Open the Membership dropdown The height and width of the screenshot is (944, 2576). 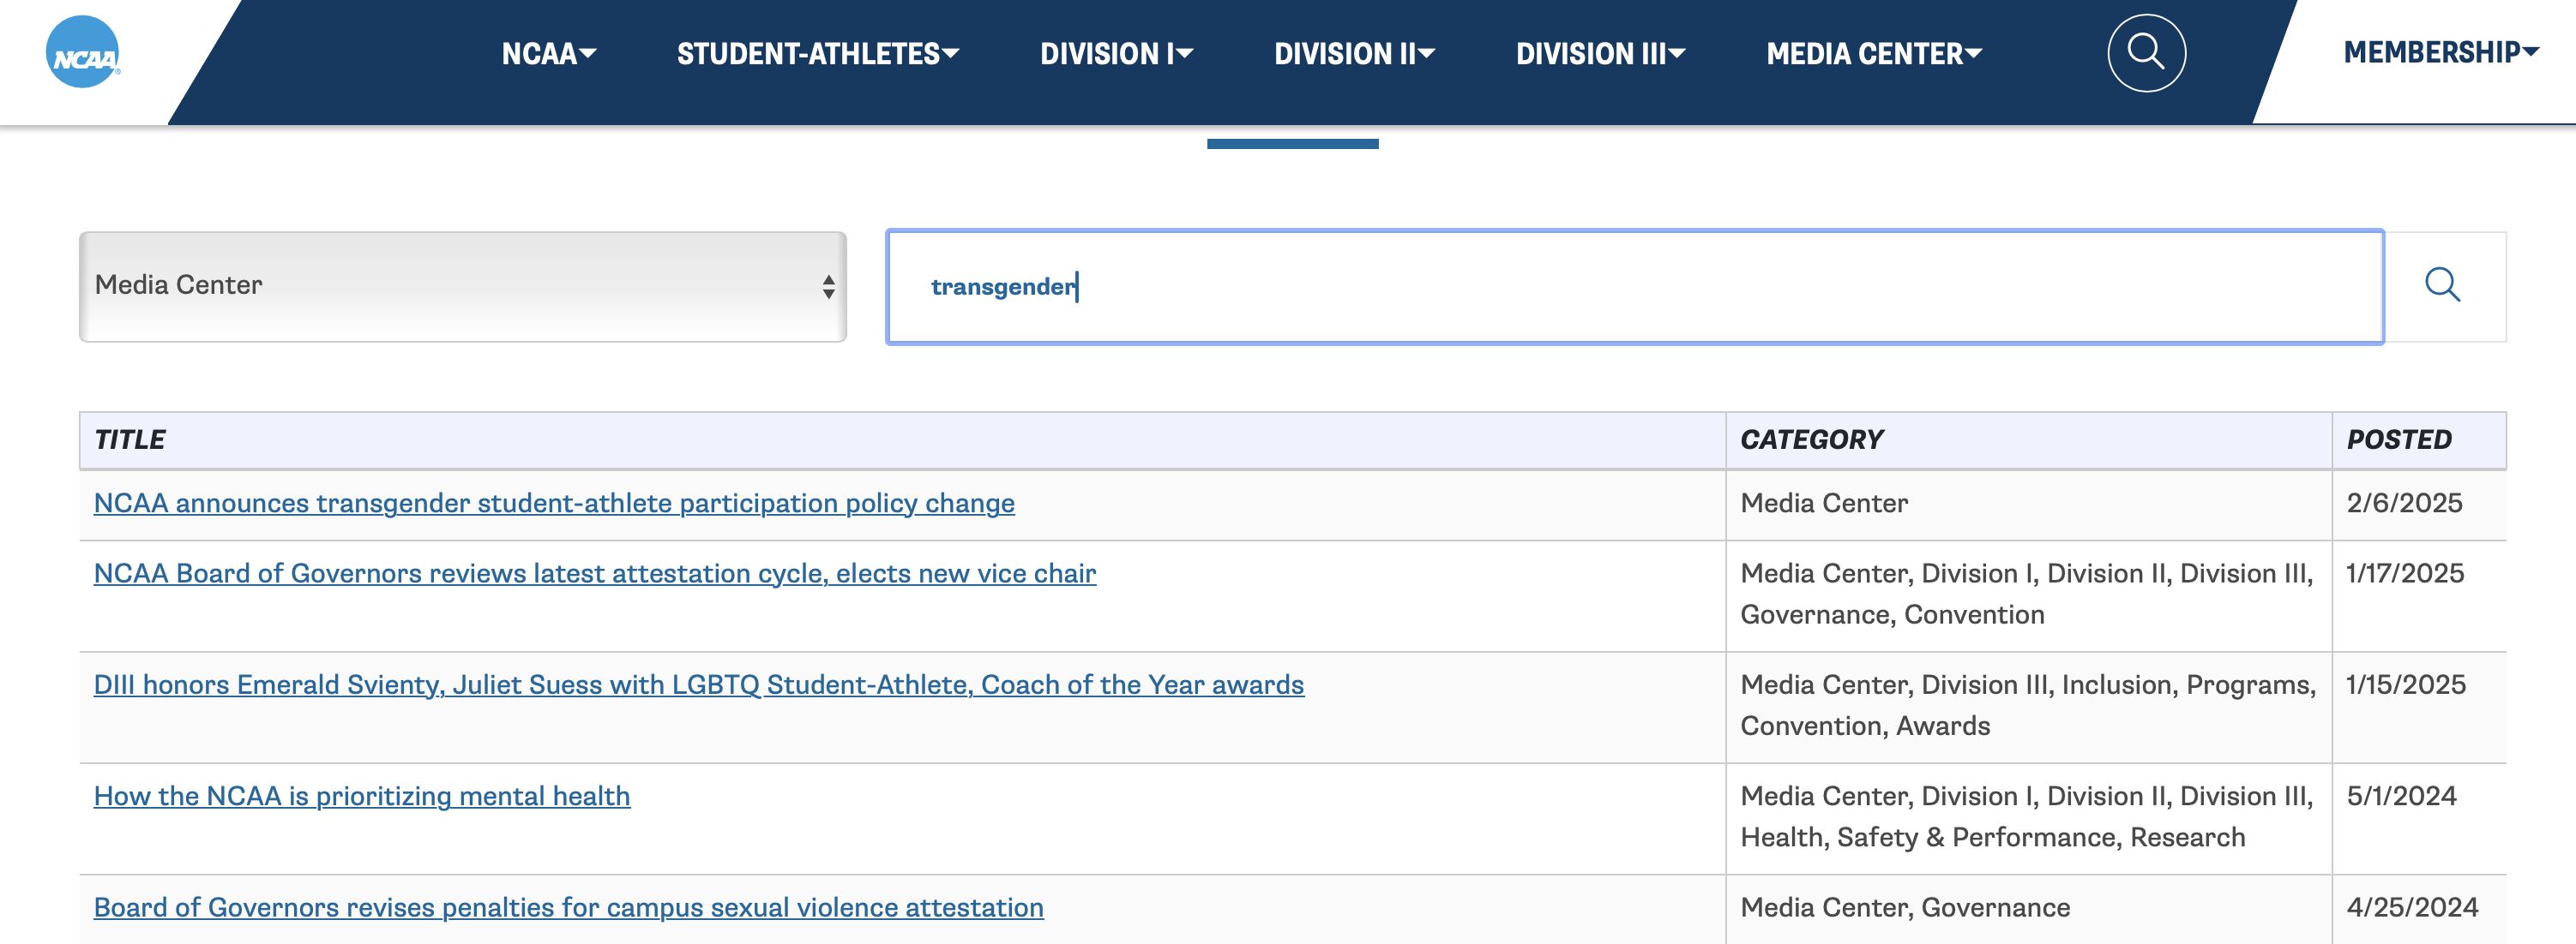2439,52
